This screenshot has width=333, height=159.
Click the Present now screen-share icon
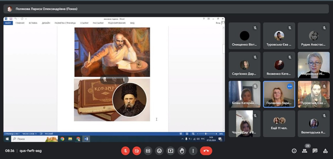(171, 151)
